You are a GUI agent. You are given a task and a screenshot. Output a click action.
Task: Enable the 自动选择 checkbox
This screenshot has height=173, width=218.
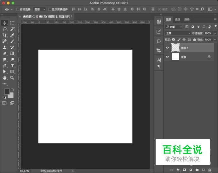point(18,9)
